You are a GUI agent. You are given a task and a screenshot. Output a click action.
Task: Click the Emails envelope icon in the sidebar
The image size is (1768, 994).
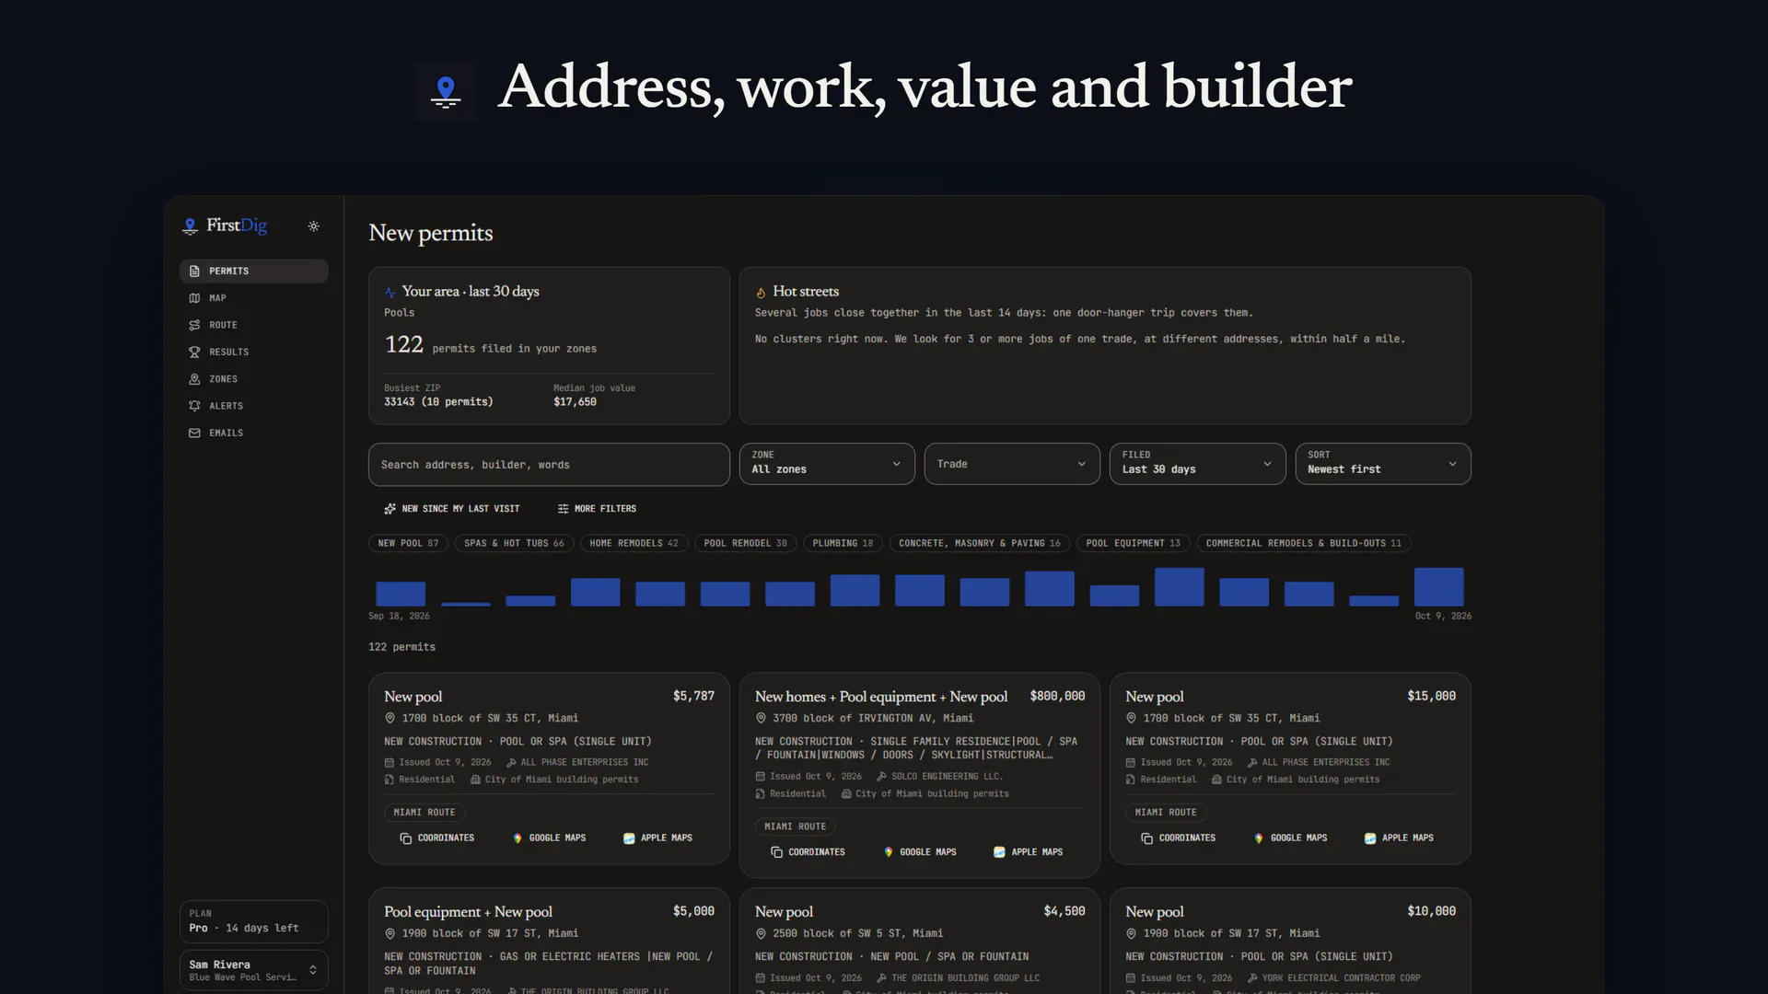click(194, 433)
